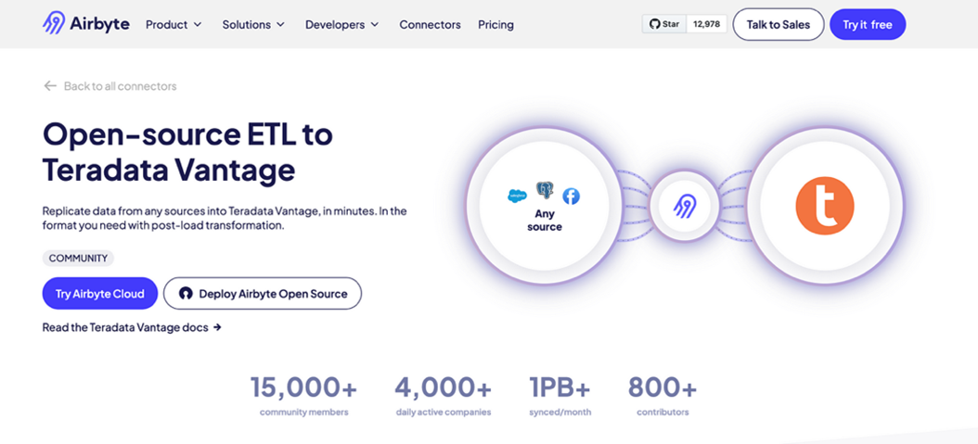Click the arrow after 'Read the Teradata Vantage docs'
The width and height of the screenshot is (978, 444).
(x=217, y=327)
